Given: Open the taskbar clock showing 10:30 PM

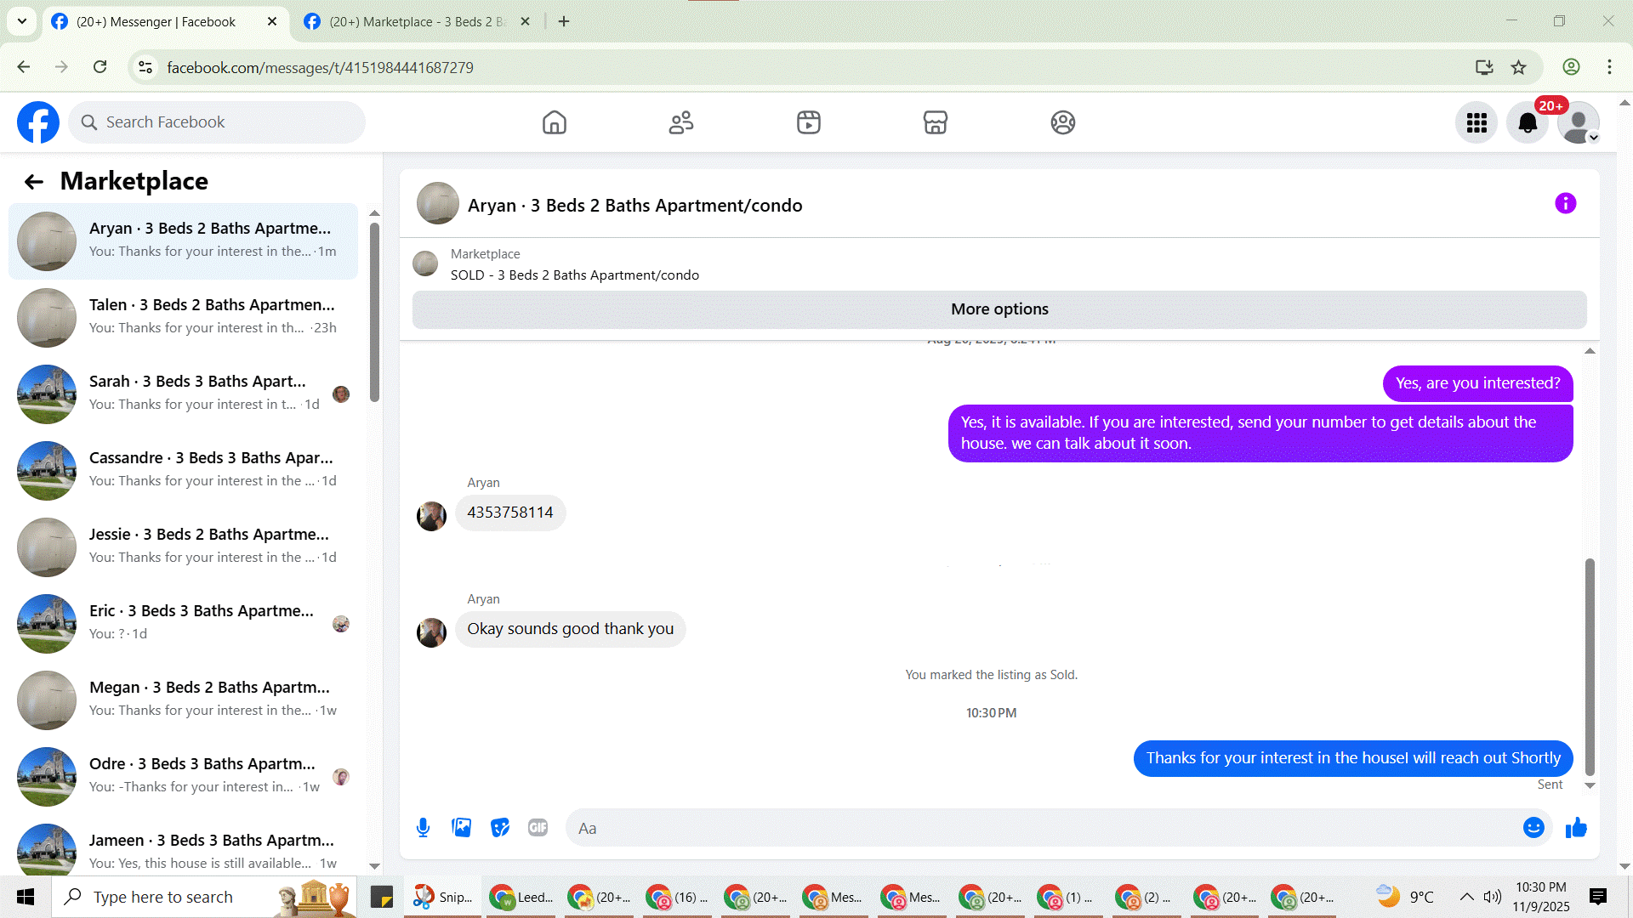Looking at the screenshot, I should (1540, 897).
